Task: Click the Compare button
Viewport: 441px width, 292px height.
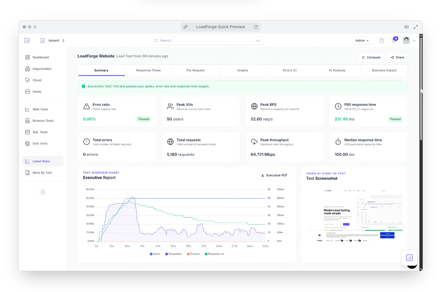Action: 371,57
